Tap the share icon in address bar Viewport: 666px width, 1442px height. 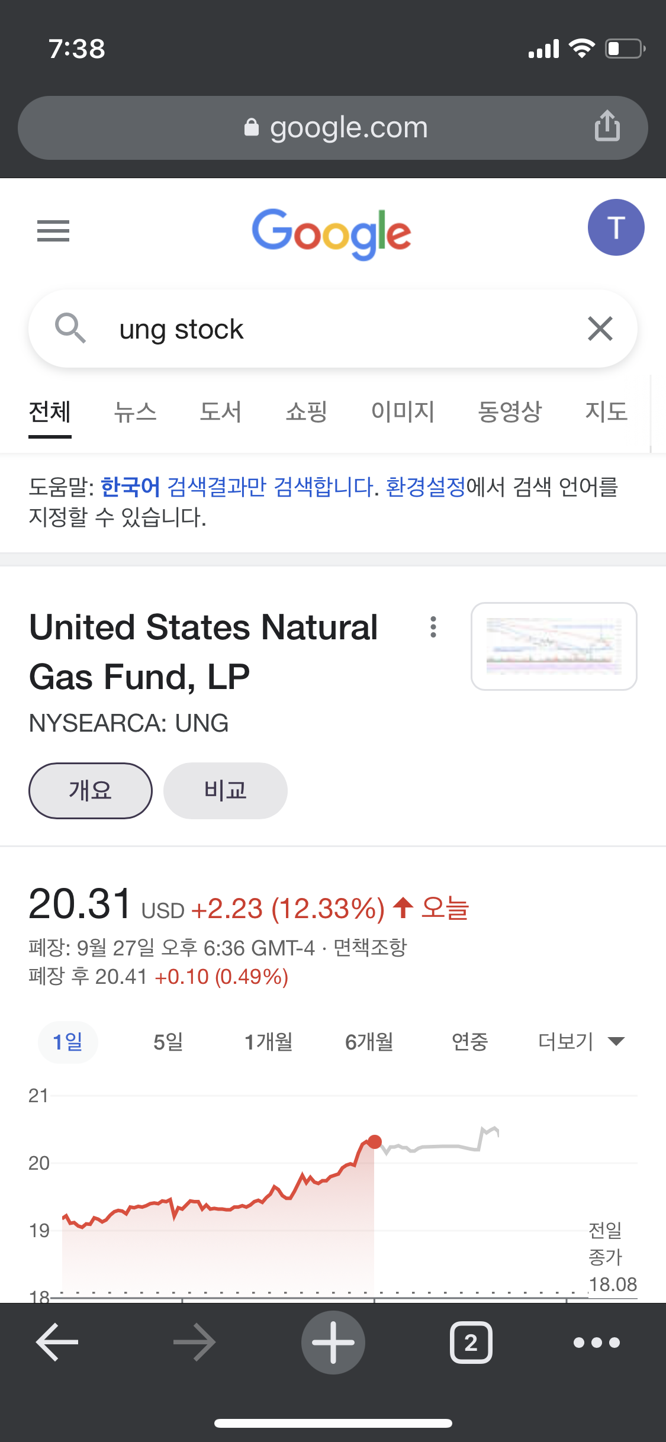tap(607, 126)
